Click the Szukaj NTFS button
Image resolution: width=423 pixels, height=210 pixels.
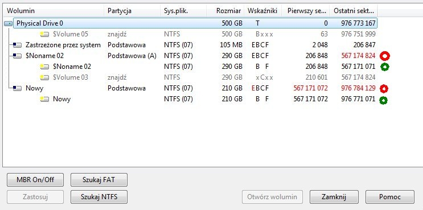click(x=99, y=197)
